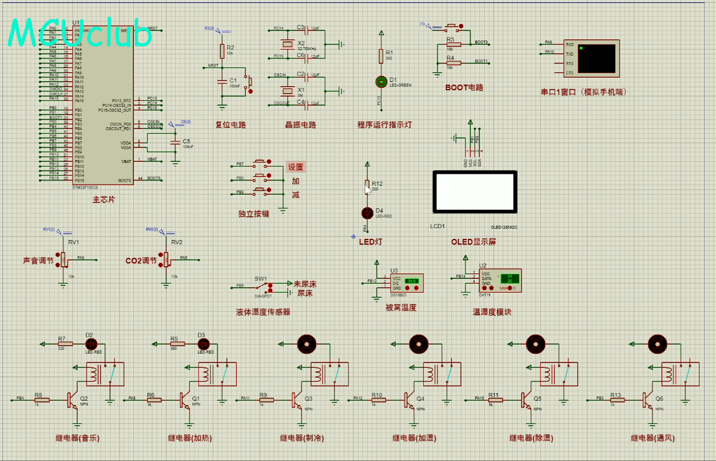Select the red LED D4 below R12
This screenshot has width=716, height=461.
click(x=367, y=213)
